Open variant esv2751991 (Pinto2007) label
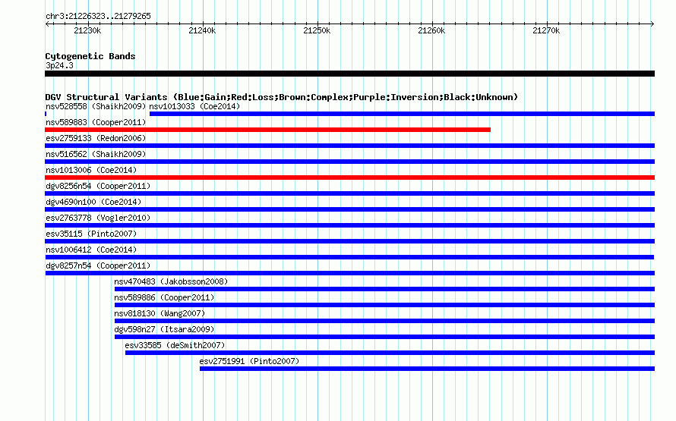Image resolution: width=676 pixels, height=421 pixels. click(249, 361)
